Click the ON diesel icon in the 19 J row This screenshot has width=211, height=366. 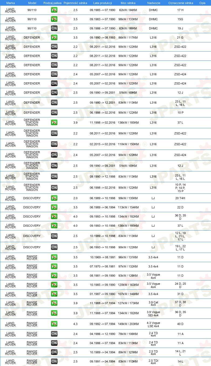point(54,28)
